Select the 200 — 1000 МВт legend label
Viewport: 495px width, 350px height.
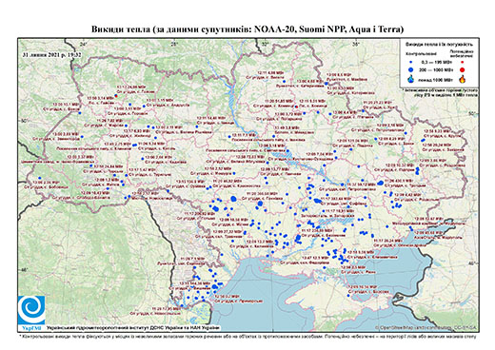pyautogui.click(x=435, y=69)
